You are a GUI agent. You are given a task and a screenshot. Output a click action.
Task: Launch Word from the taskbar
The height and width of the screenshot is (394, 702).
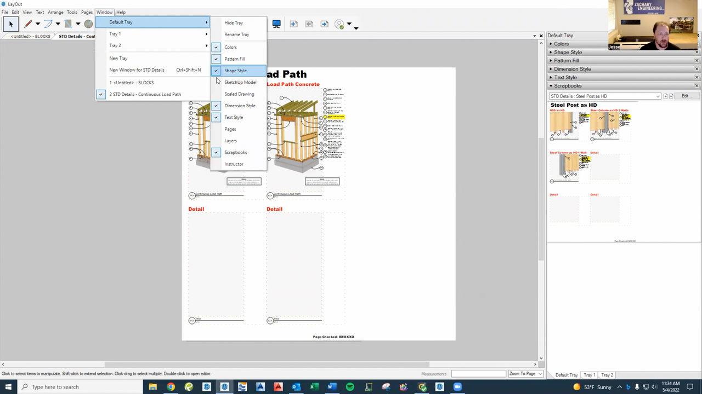pos(332,387)
